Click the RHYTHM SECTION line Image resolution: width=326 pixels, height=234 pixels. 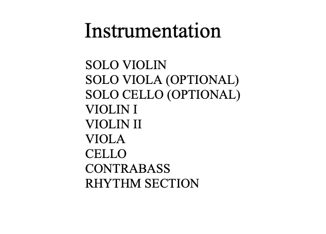142,184
